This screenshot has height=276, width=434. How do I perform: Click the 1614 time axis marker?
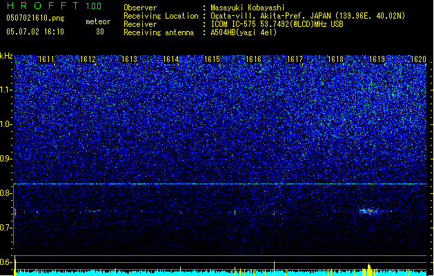coord(171,59)
